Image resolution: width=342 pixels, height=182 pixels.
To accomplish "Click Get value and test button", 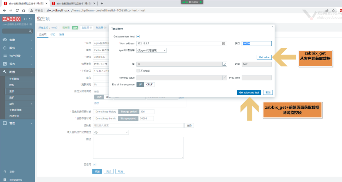I will 249,92.
